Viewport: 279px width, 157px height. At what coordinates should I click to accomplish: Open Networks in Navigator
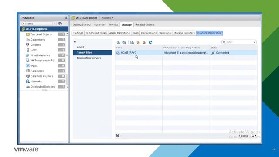click(x=36, y=82)
